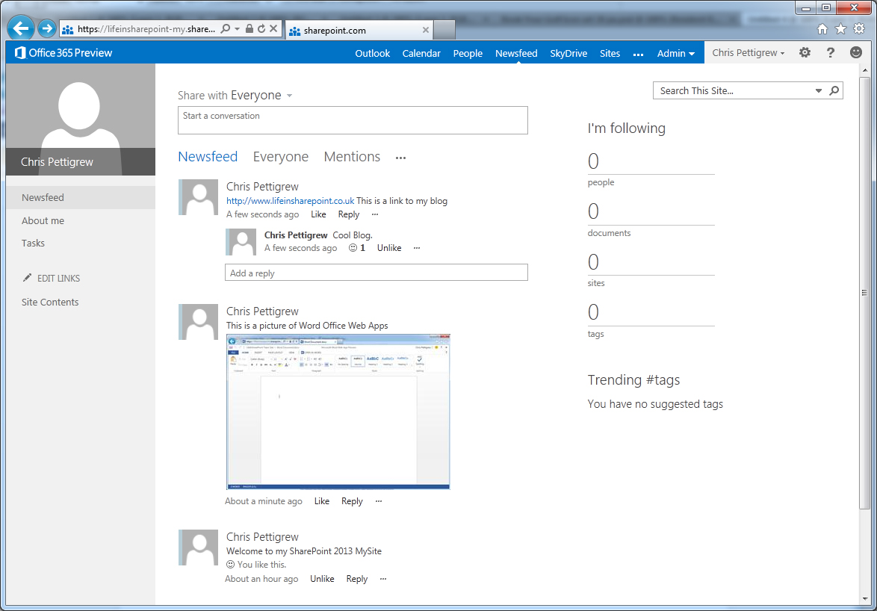The image size is (877, 611).
Task: Click the avatar on the blog link post
Action: tap(198, 197)
